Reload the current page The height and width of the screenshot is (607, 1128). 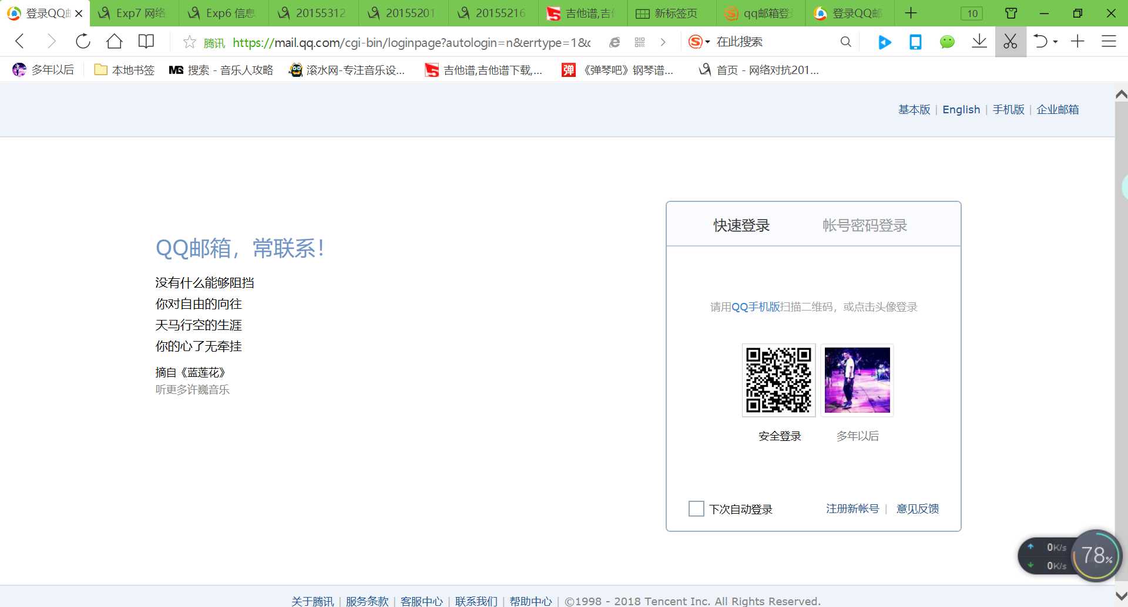click(83, 41)
